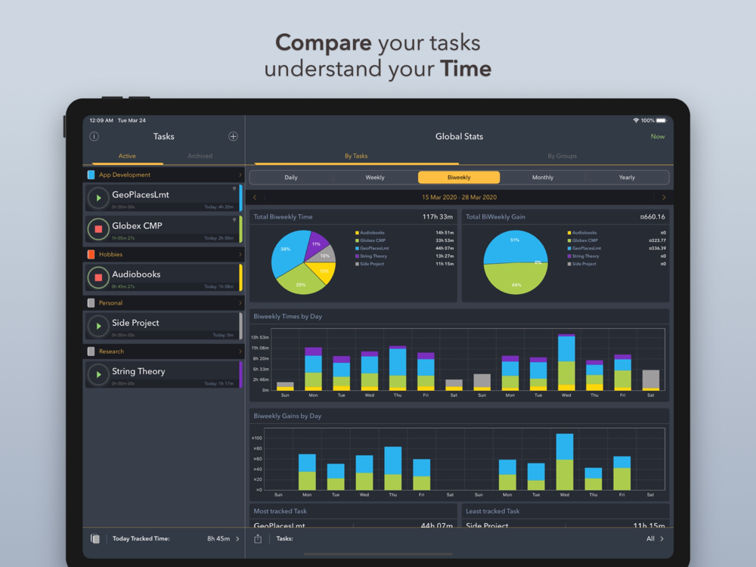This screenshot has height=567, width=756.
Task: Click the 15 Mar 2020 - 28 Mar 2020 date range
Action: coord(459,197)
